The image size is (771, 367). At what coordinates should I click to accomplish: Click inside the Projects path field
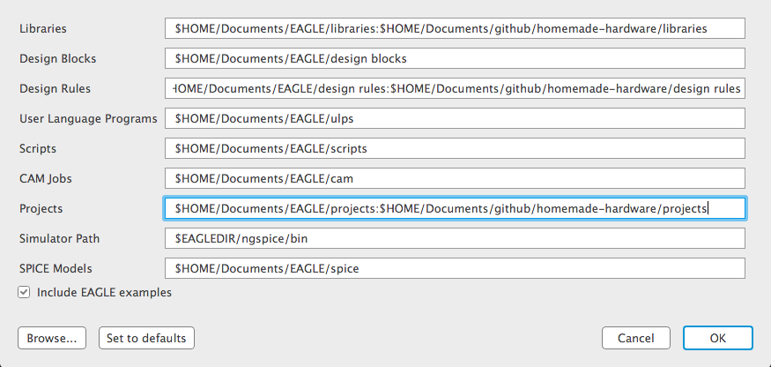tap(455, 208)
